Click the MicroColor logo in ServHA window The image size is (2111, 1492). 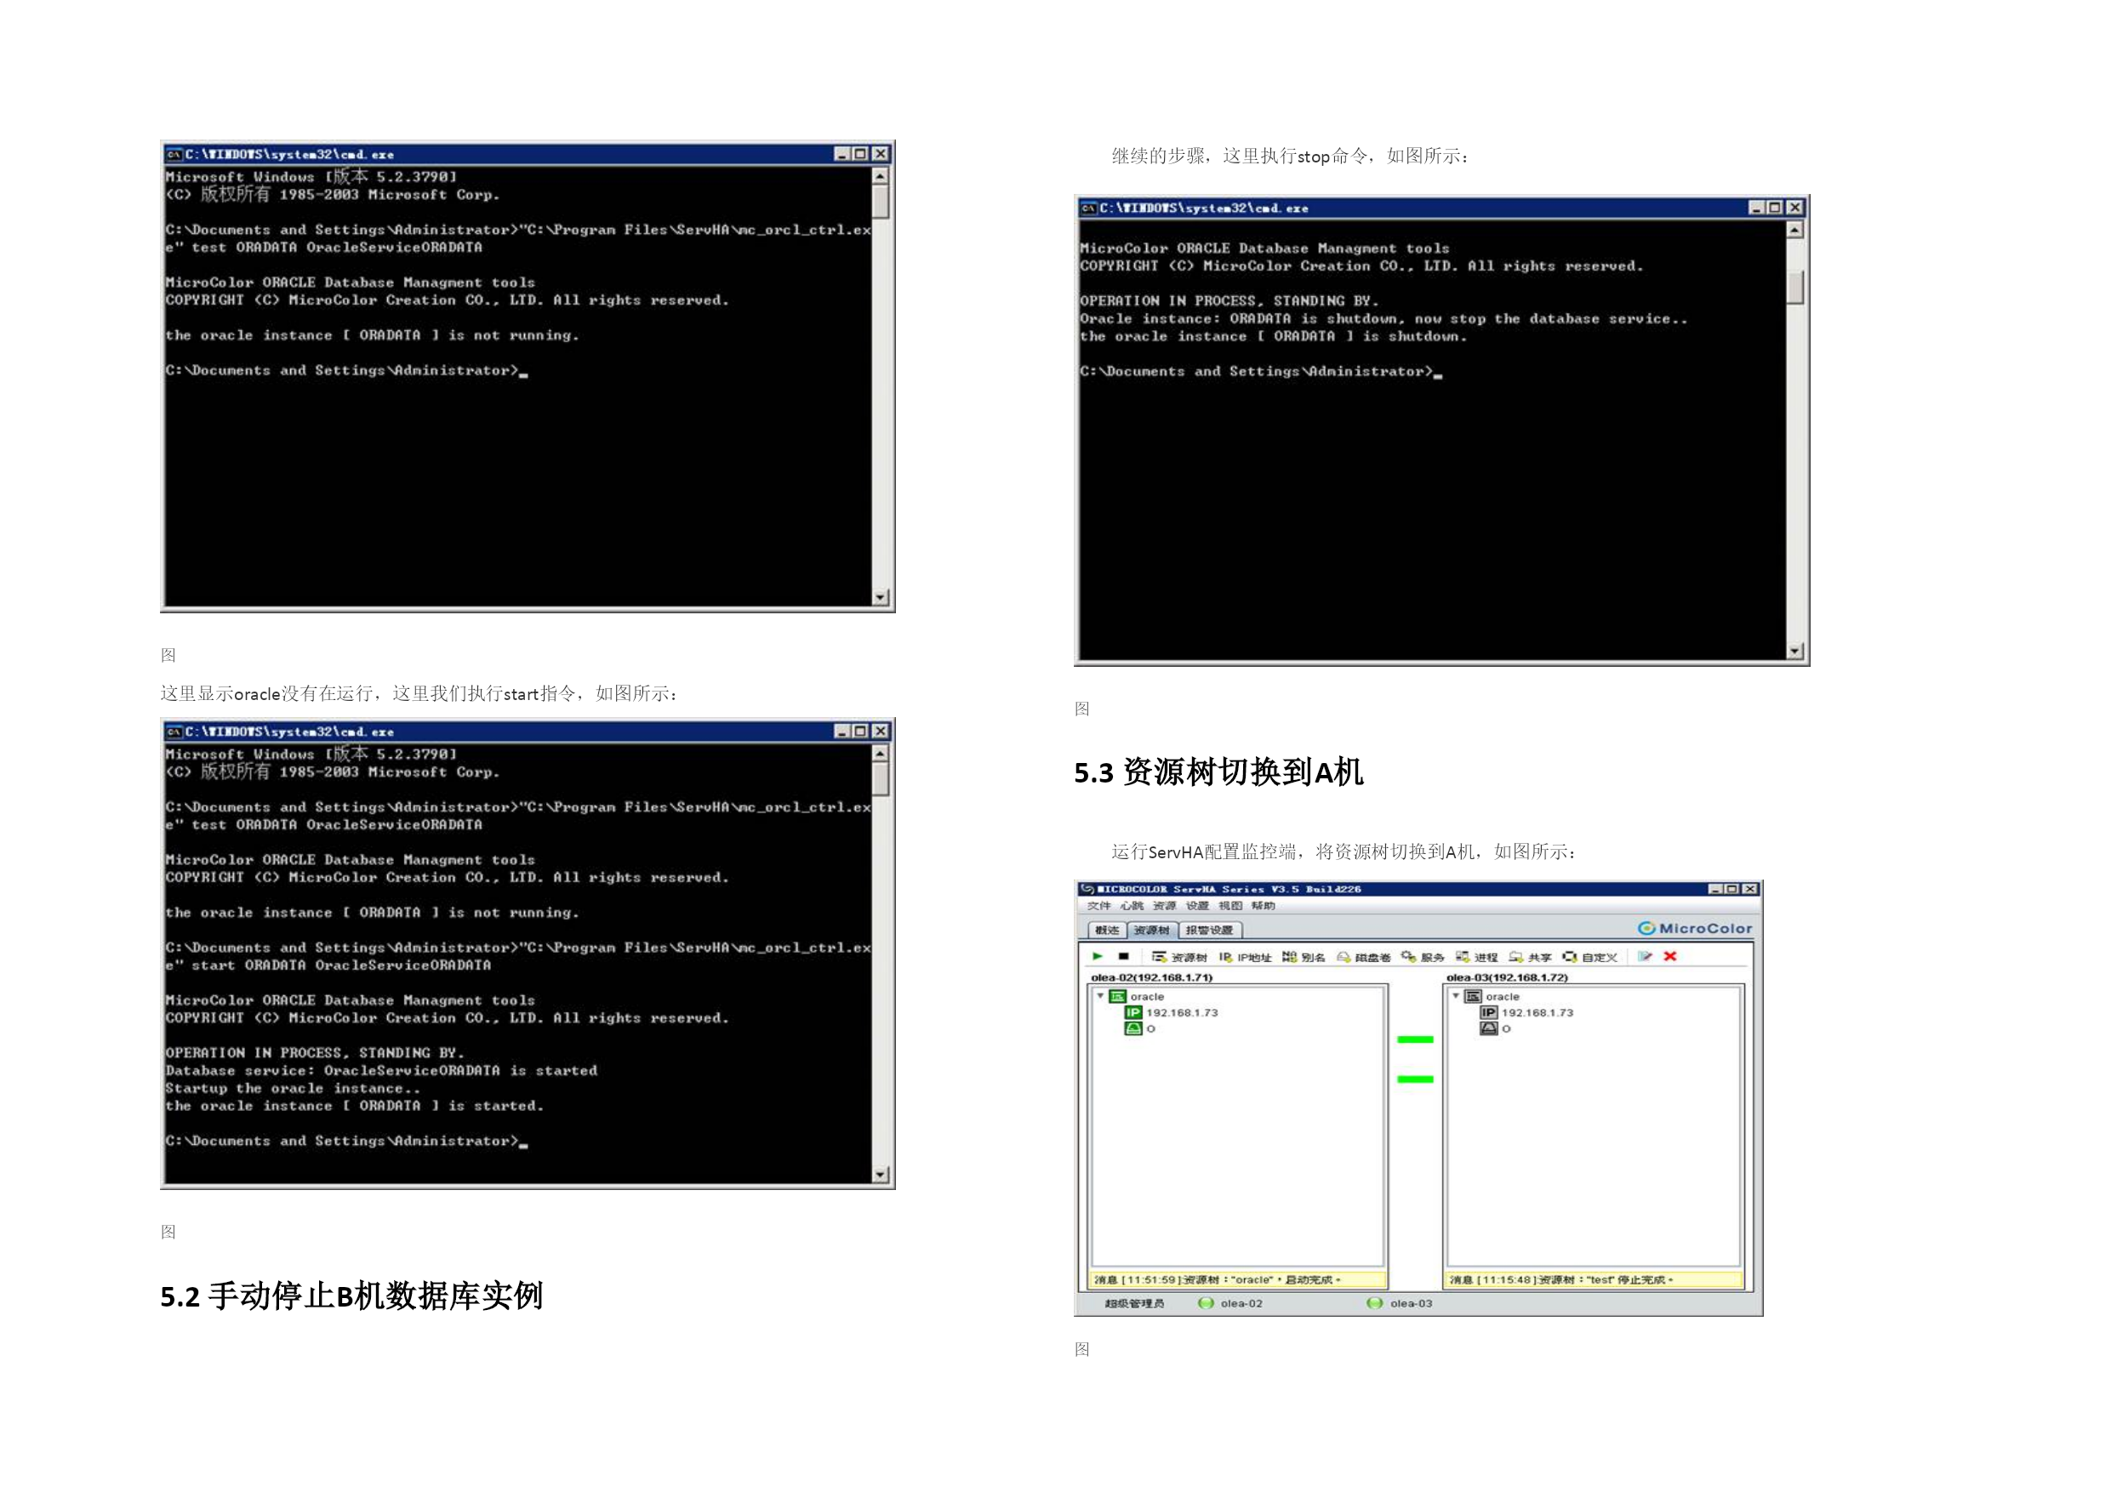[1694, 927]
